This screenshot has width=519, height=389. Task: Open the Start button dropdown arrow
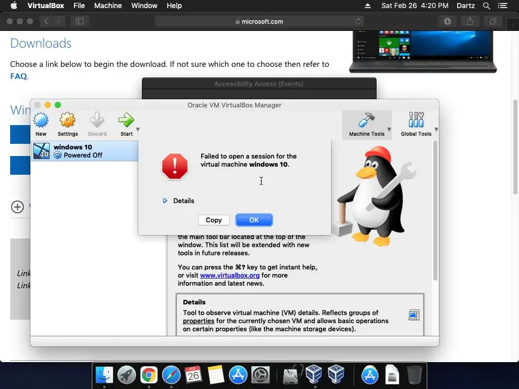(x=138, y=129)
